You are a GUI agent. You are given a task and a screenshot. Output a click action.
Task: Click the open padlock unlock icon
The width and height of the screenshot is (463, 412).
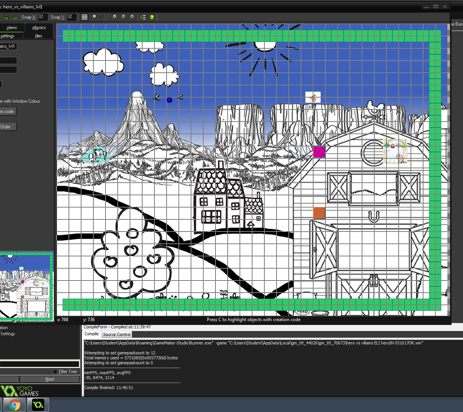(x=15, y=17)
